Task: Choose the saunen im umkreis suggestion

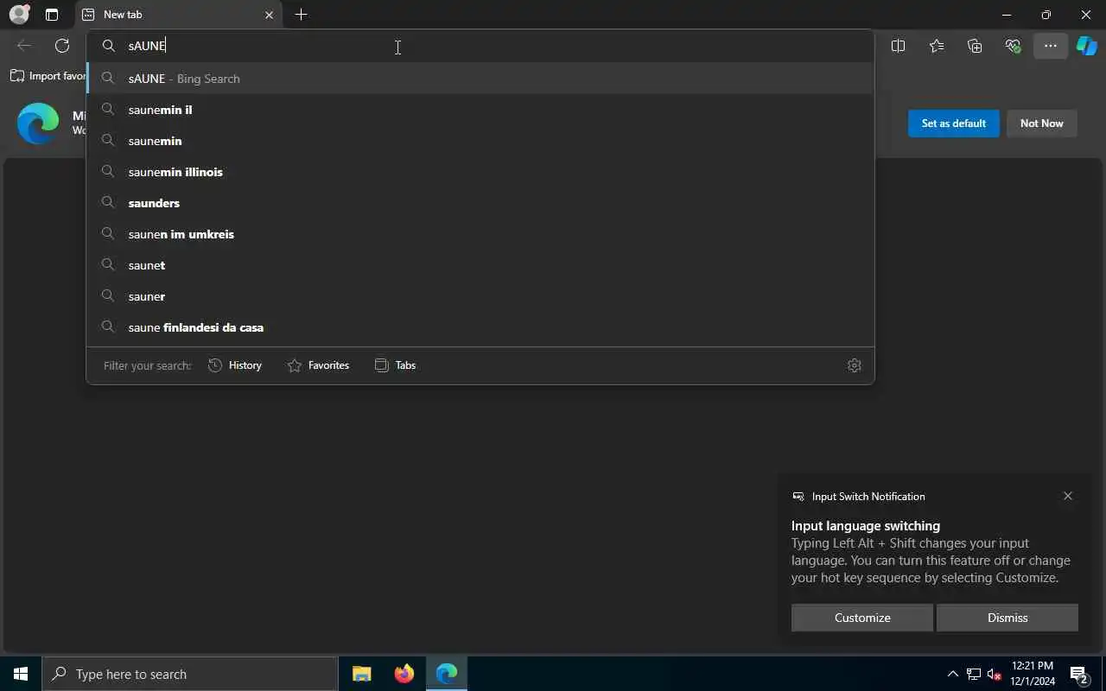Action: (x=480, y=234)
